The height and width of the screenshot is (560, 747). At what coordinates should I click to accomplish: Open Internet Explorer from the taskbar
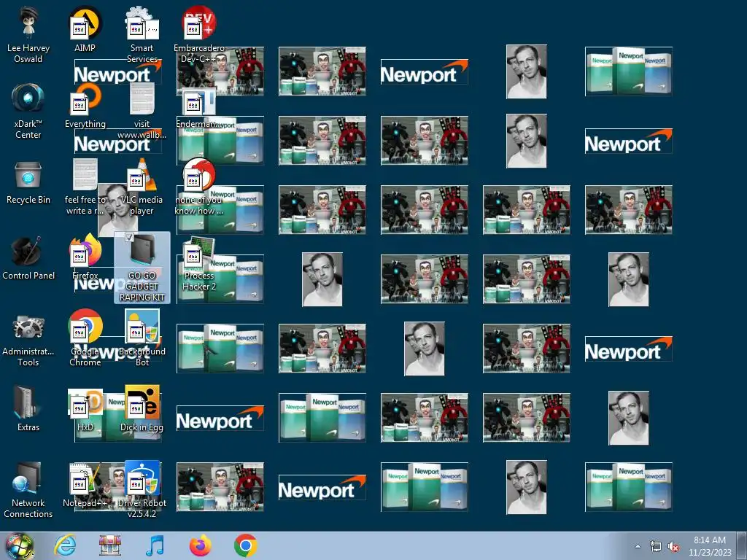(x=65, y=545)
